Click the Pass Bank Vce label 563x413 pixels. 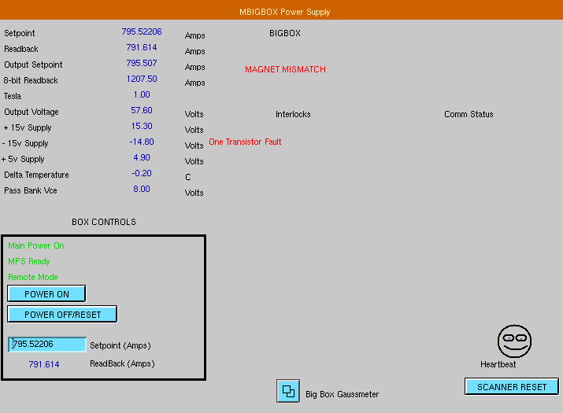tap(31, 190)
